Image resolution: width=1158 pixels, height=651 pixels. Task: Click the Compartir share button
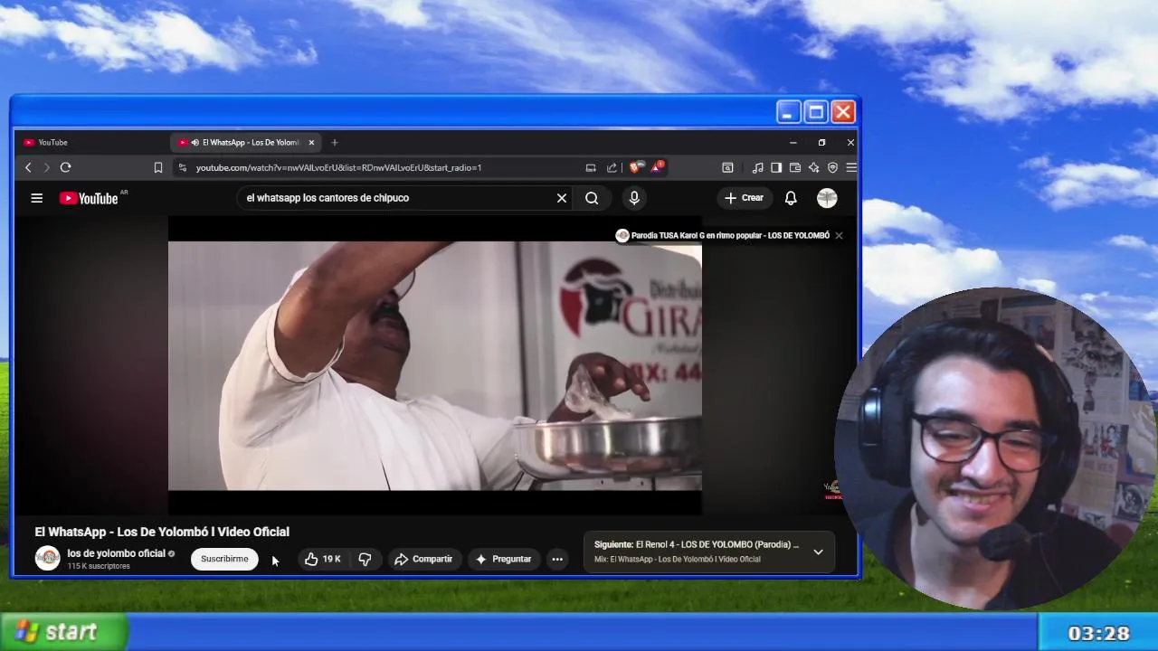click(423, 559)
